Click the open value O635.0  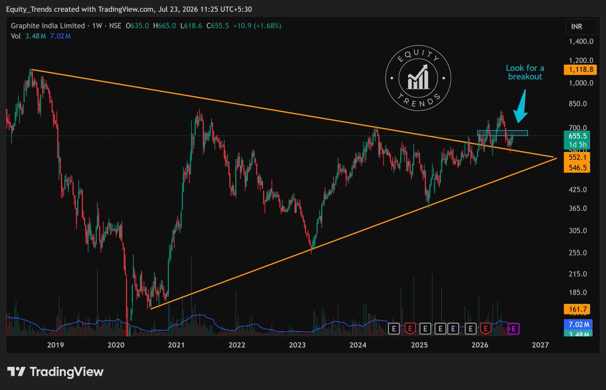click(x=137, y=26)
